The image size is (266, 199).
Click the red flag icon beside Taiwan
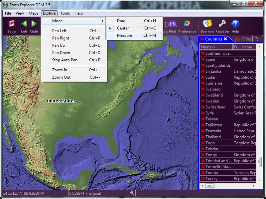click(203, 119)
